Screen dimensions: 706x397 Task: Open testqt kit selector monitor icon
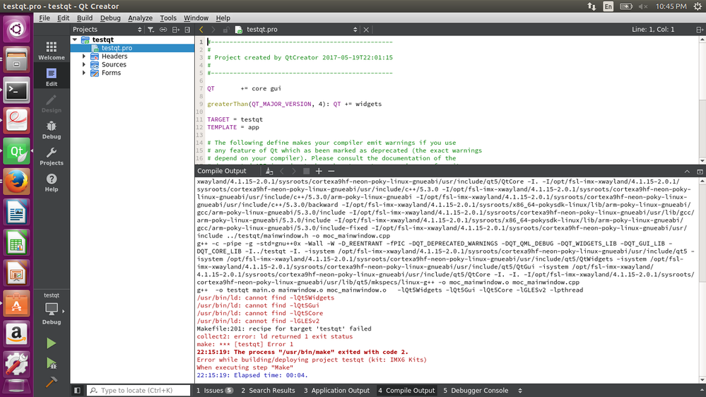(52, 309)
